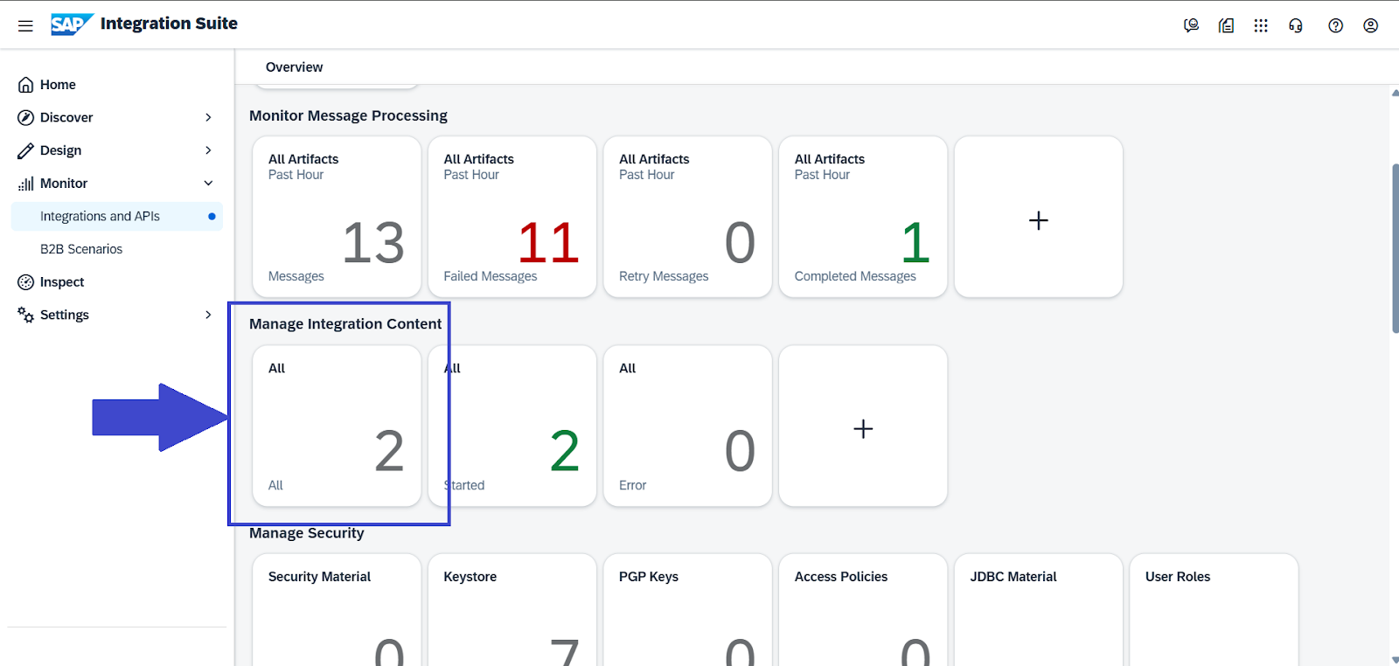
Task: Select B2B Scenarios
Action: click(x=117, y=249)
